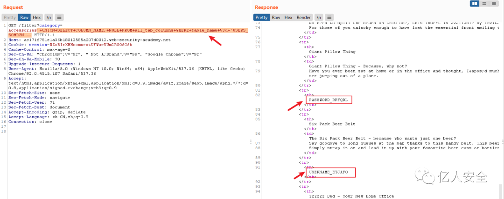Image resolution: width=504 pixels, height=199 pixels.
Task: Switch Response view to Raw tab
Action: 276,17
